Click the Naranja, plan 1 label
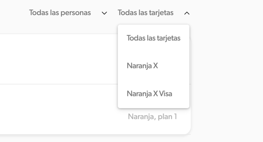The width and height of the screenshot is (263, 142). click(152, 116)
